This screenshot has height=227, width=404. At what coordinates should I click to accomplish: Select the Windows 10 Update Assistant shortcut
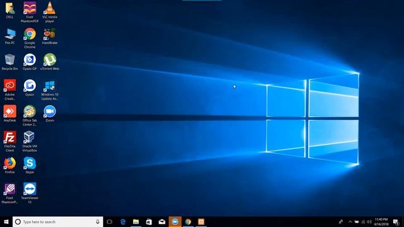(50, 90)
